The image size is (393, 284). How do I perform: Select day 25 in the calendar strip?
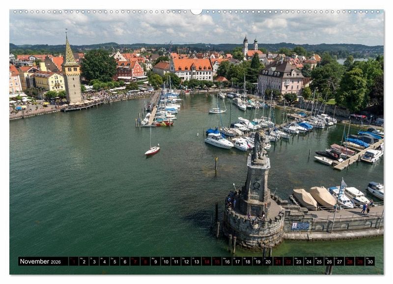click(319, 261)
